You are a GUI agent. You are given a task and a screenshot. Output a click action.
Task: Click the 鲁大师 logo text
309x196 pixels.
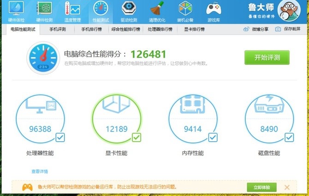pos(261,7)
